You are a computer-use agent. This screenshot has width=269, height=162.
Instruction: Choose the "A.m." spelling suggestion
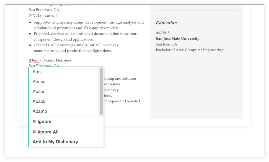pos(37,72)
